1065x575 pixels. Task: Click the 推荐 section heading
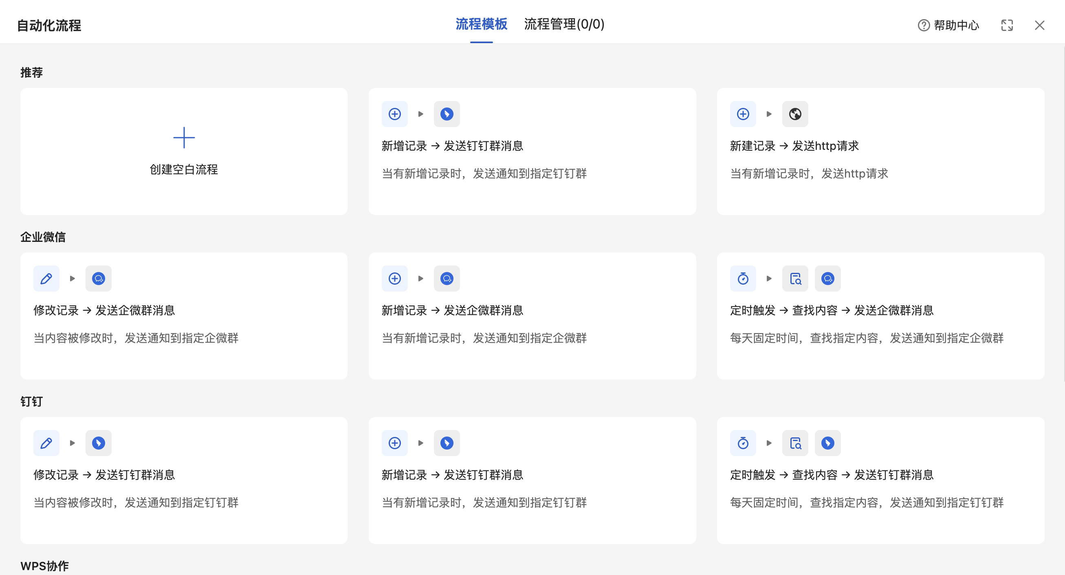pos(32,73)
